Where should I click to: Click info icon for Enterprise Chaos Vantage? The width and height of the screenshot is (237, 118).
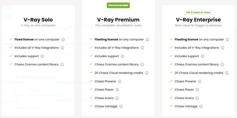pyautogui.click(x=201, y=106)
